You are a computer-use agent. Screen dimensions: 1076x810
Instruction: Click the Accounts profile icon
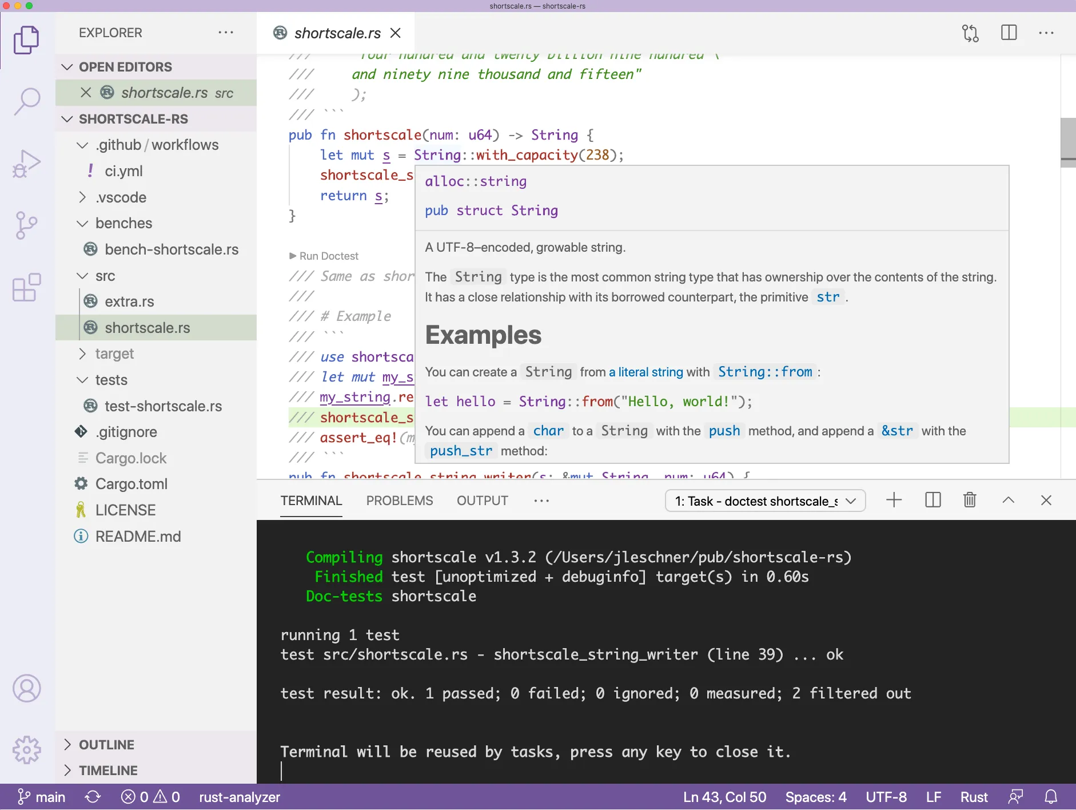26,689
